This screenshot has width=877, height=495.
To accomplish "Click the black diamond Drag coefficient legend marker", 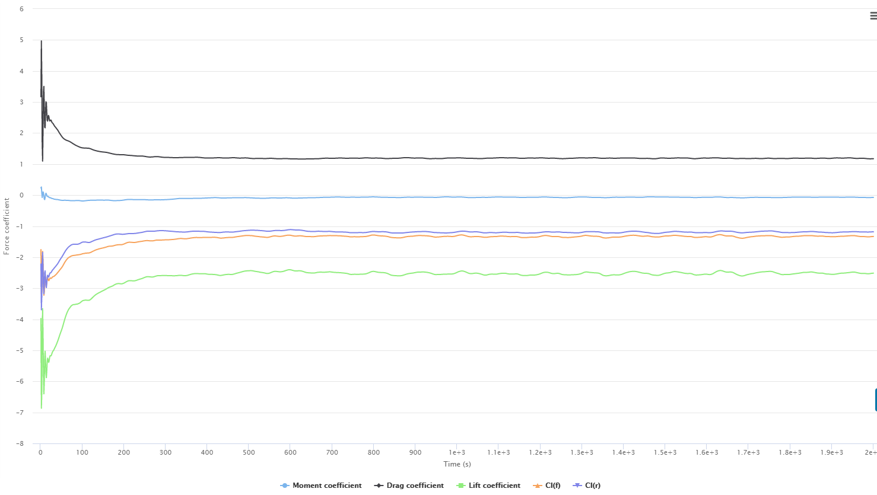I will (379, 486).
